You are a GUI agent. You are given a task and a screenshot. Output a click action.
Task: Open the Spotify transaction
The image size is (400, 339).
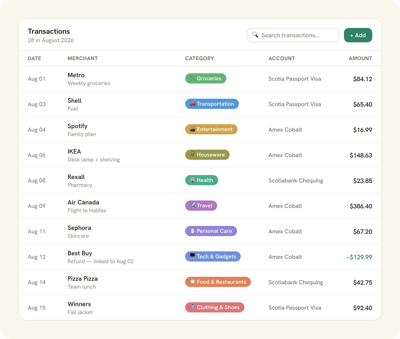click(x=200, y=130)
